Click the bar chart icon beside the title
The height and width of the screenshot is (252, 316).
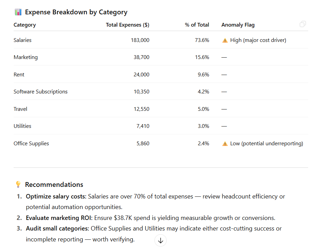point(18,12)
